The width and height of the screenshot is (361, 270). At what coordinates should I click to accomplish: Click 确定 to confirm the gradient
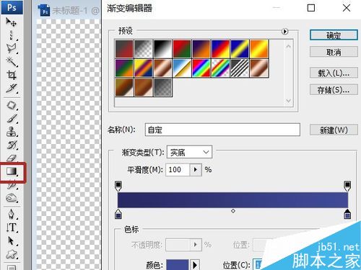[334, 35]
